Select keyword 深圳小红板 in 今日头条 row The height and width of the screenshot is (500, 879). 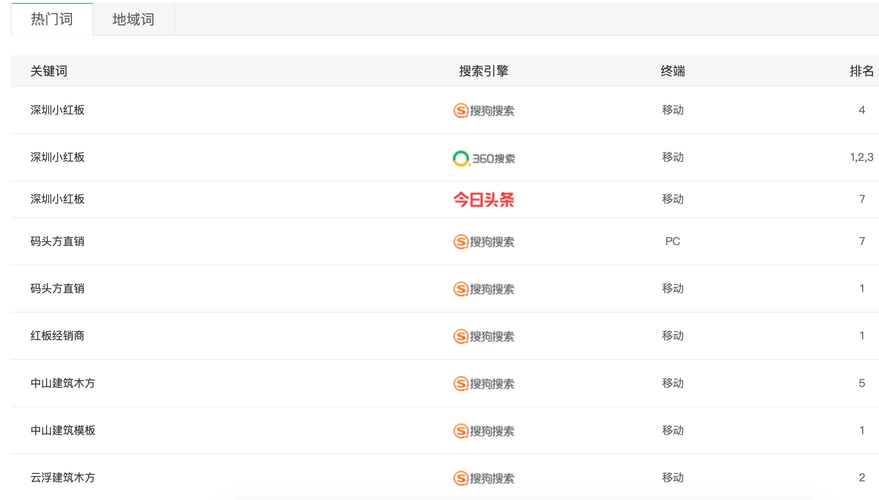[x=58, y=199]
